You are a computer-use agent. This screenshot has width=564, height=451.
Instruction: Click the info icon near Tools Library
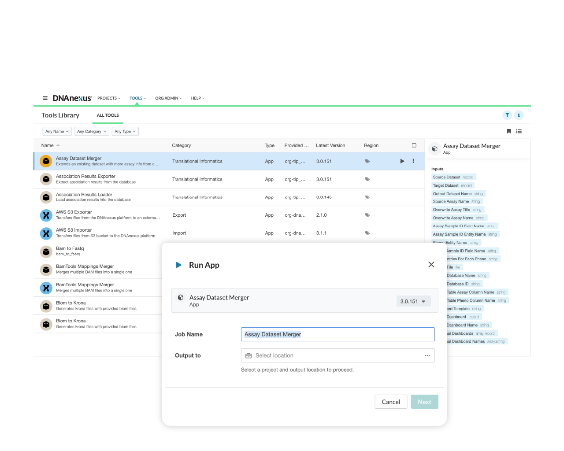[519, 115]
